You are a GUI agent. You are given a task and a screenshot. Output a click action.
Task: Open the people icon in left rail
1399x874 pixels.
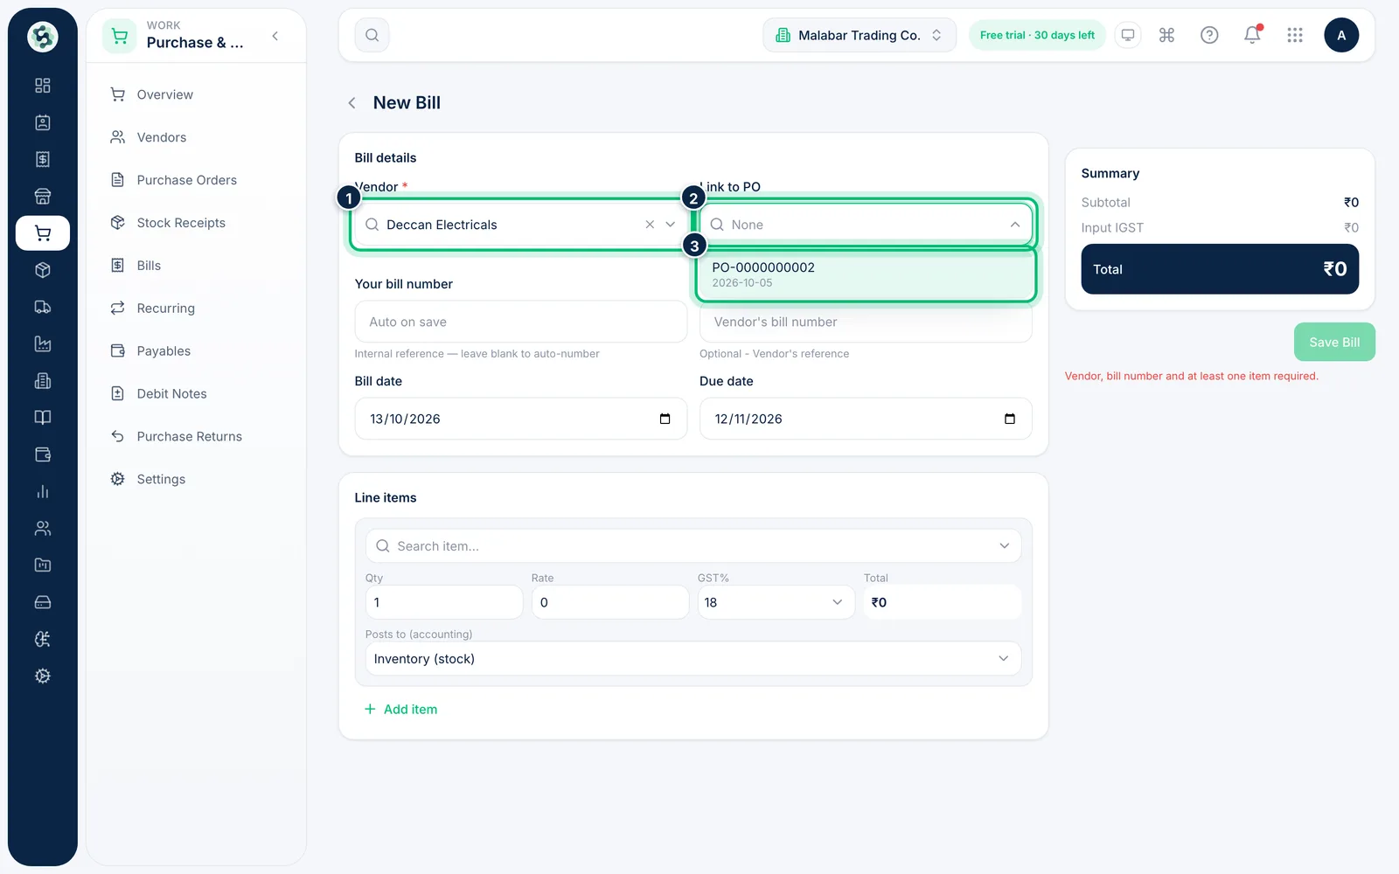click(42, 528)
